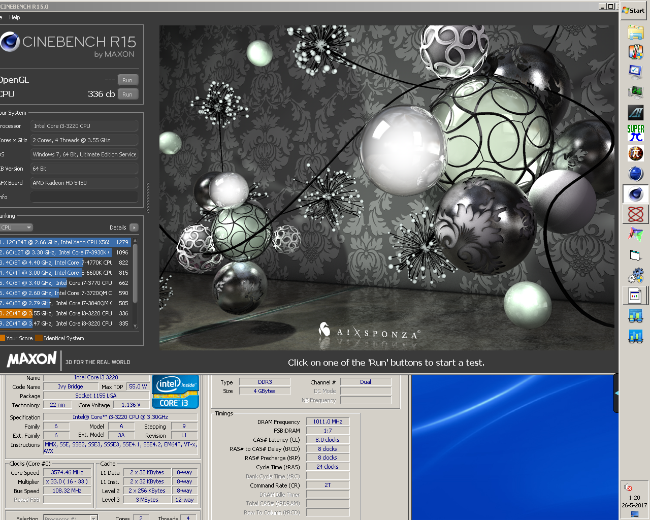Click the Details arrow button in ranking
Viewport: 650px width, 520px height.
click(134, 227)
